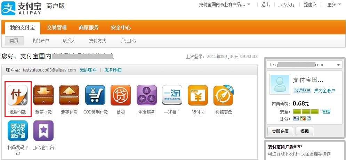Viewport: 346px width, 160px height.
Task: Click the 管理 security link
Action: pos(326,112)
